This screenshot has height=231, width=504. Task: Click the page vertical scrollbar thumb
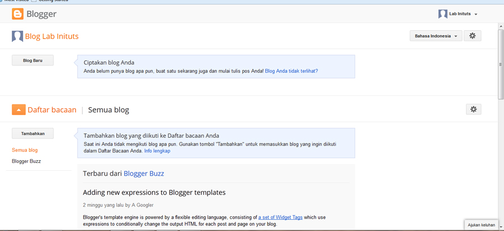tap(501, 65)
